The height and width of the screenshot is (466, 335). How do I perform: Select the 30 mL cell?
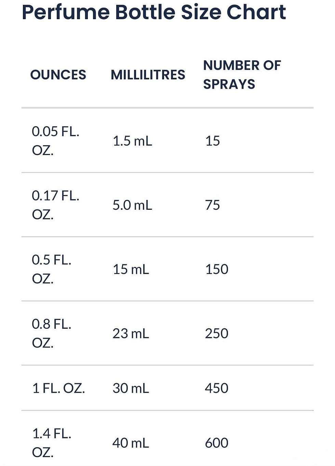[131, 388]
